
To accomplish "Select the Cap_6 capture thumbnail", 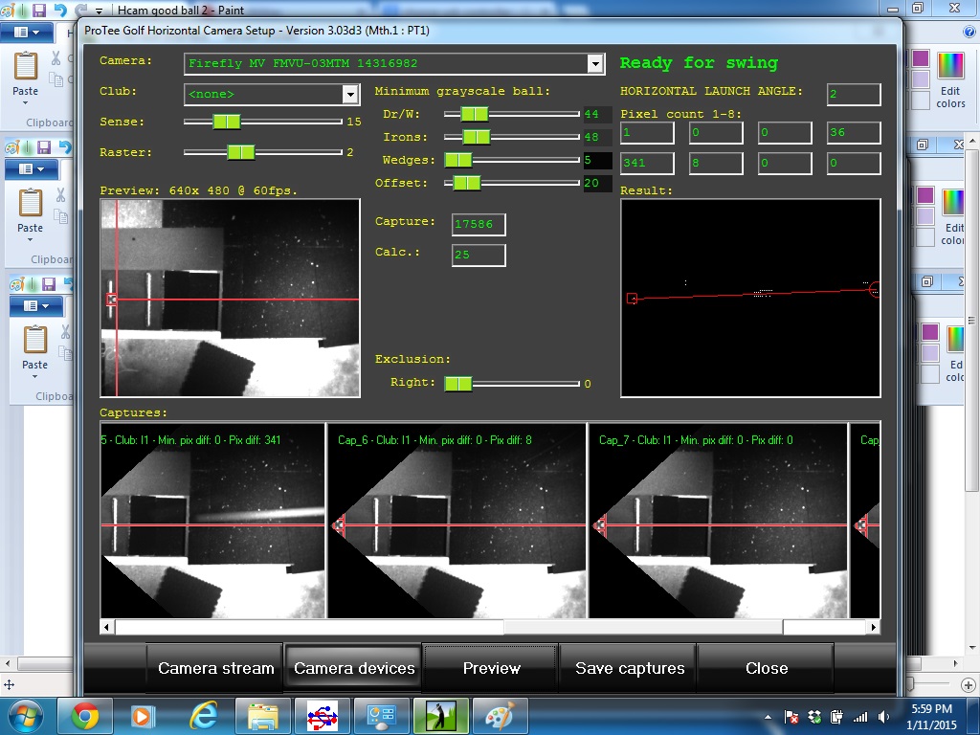I will tap(457, 520).
